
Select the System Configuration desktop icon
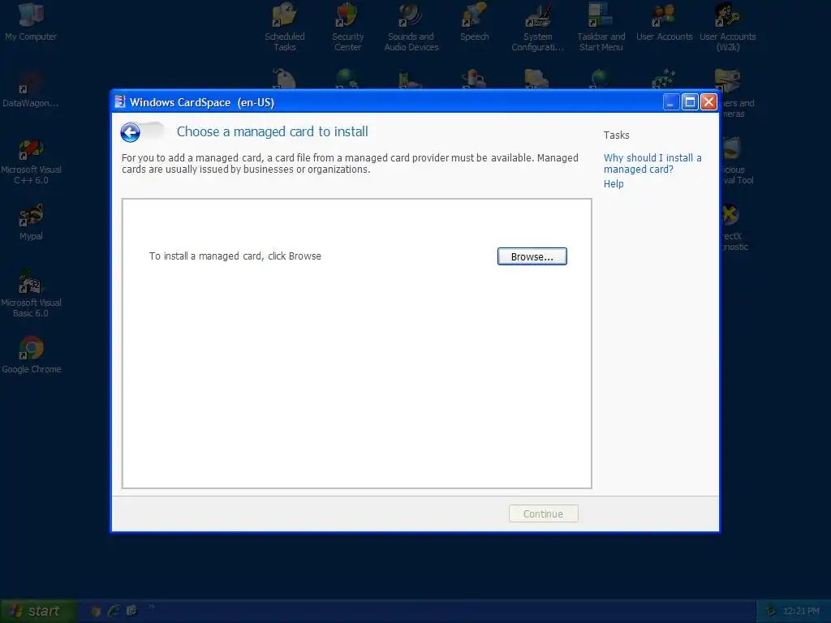(537, 27)
